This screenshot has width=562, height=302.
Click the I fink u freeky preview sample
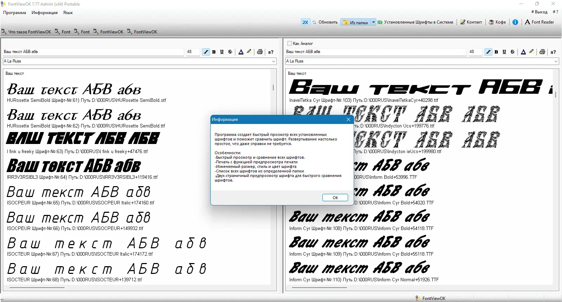(83, 138)
